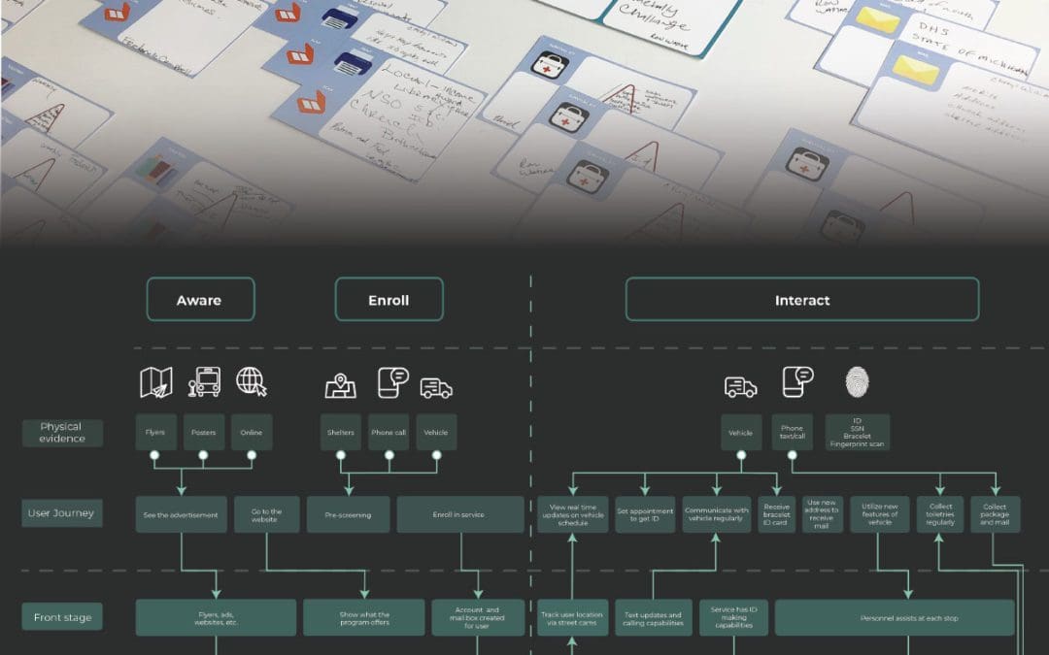Image resolution: width=1049 pixels, height=655 pixels.
Task: Select the Front stage row label
Action: coord(62,617)
